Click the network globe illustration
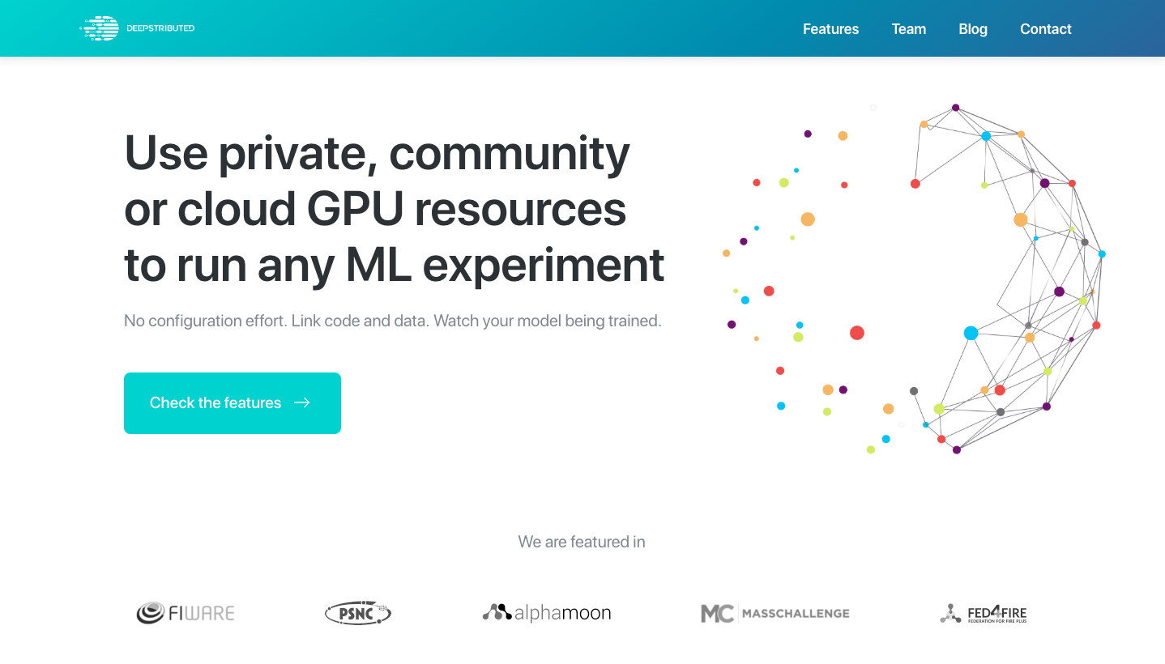The image size is (1165, 664). click(x=914, y=279)
